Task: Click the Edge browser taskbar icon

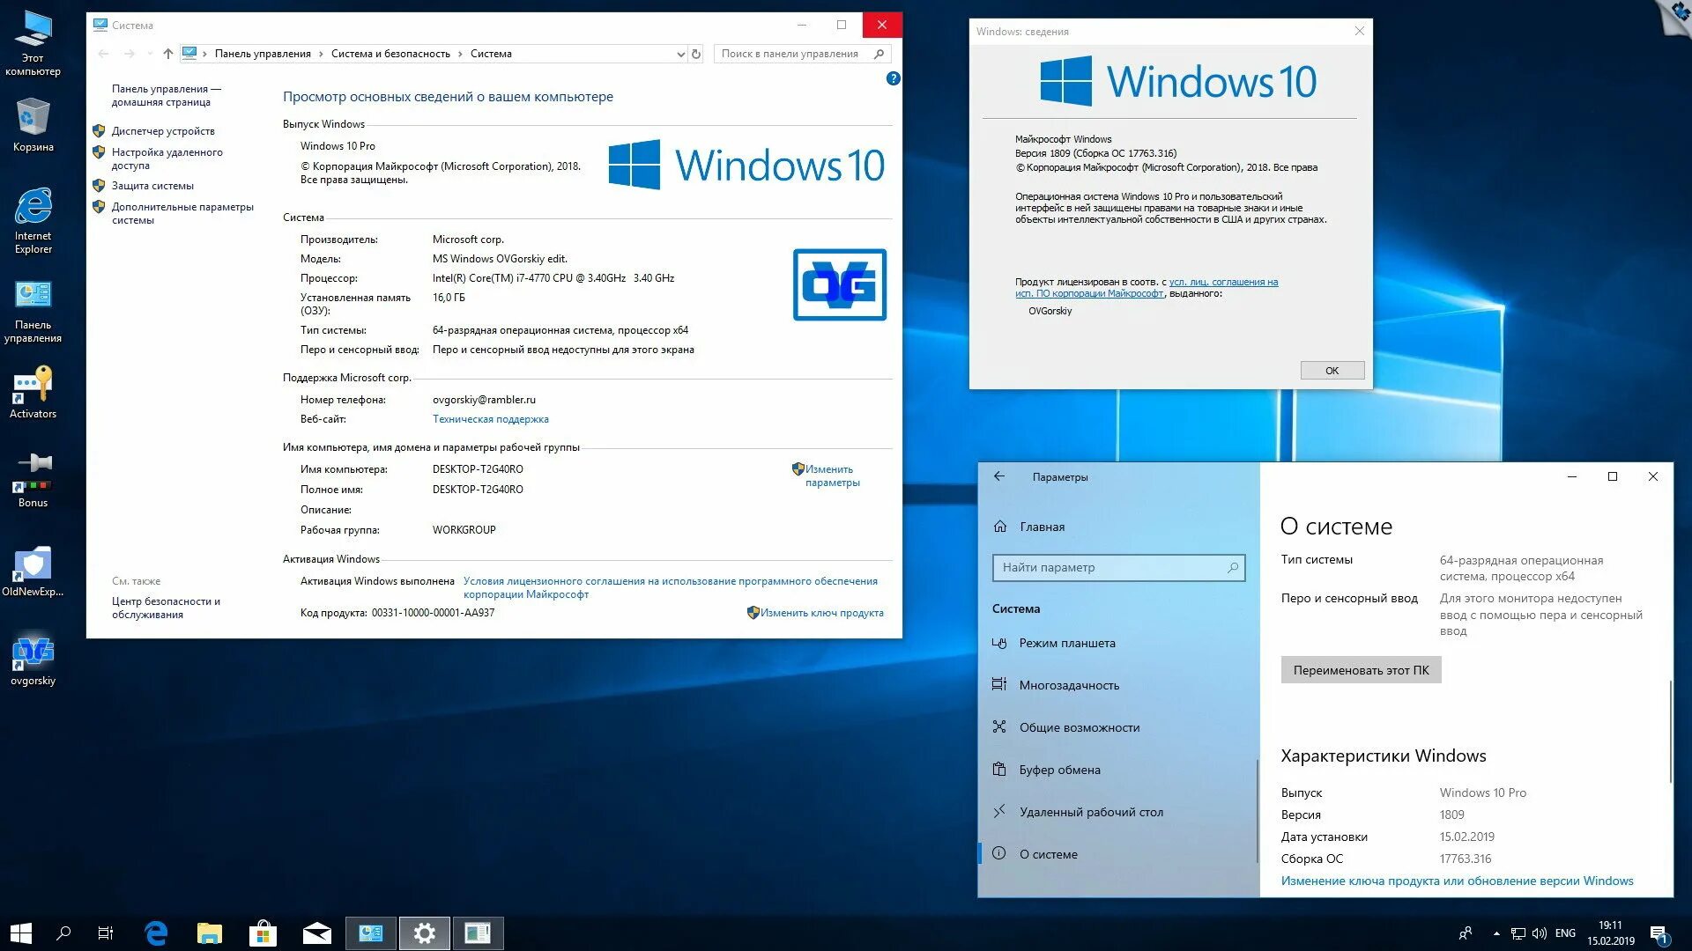Action: 156,933
